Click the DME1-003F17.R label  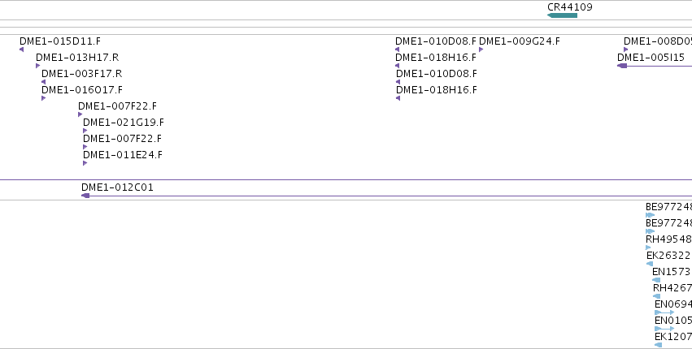pyautogui.click(x=81, y=74)
